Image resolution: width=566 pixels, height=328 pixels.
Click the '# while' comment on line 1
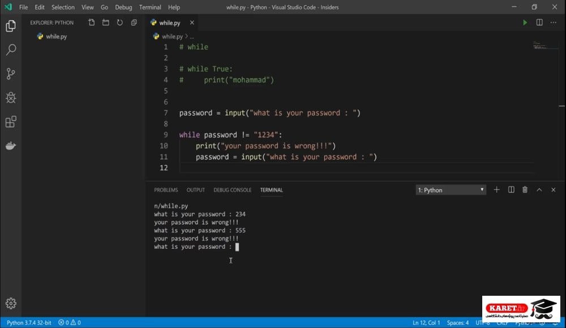[194, 47]
